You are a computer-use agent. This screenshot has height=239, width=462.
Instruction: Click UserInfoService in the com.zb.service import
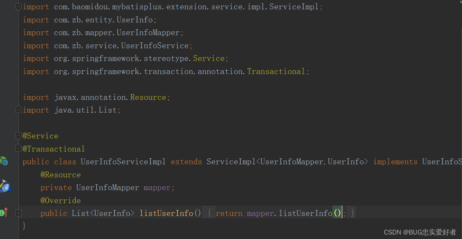[x=155, y=46]
